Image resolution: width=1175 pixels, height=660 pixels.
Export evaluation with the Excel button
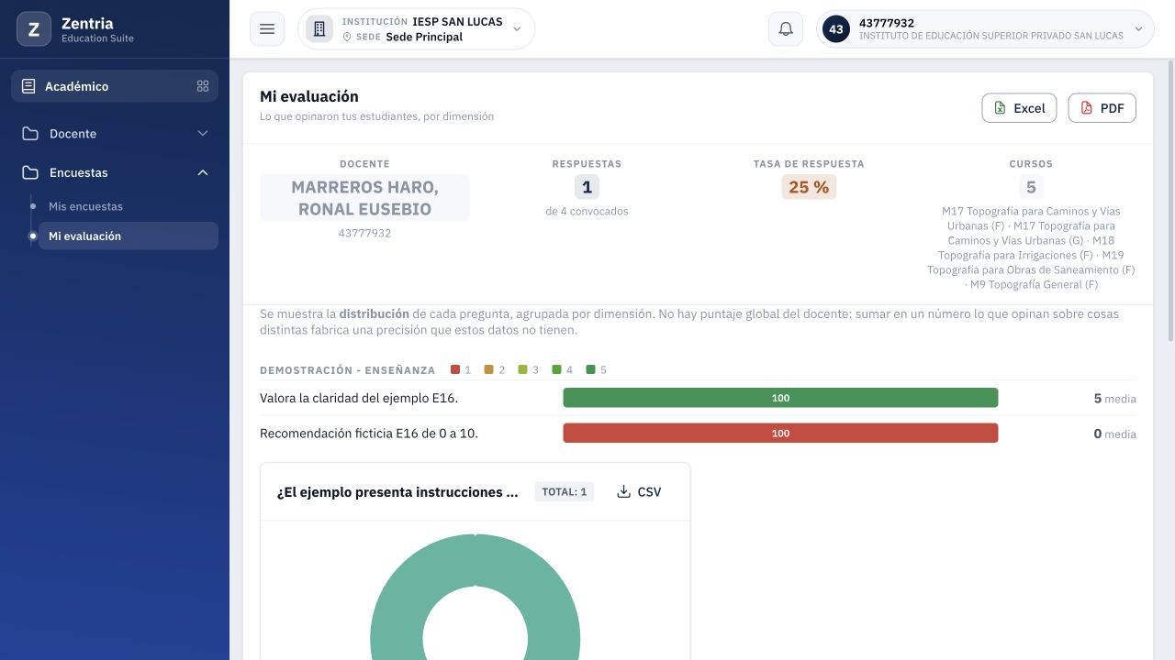click(x=1019, y=108)
